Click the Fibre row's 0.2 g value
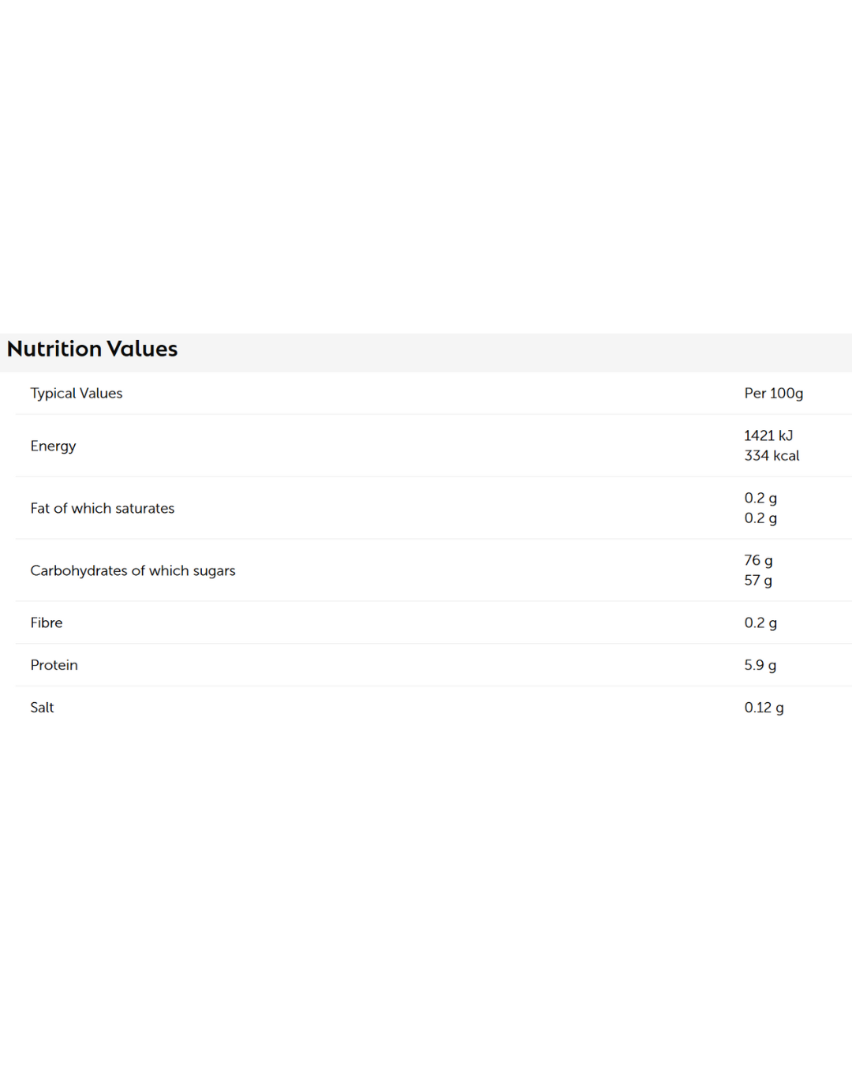Screen dimensions: 852x1065 tap(760, 622)
